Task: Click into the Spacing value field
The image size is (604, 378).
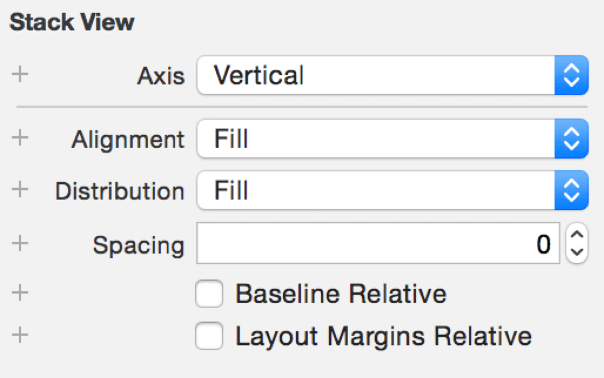Action: [377, 244]
